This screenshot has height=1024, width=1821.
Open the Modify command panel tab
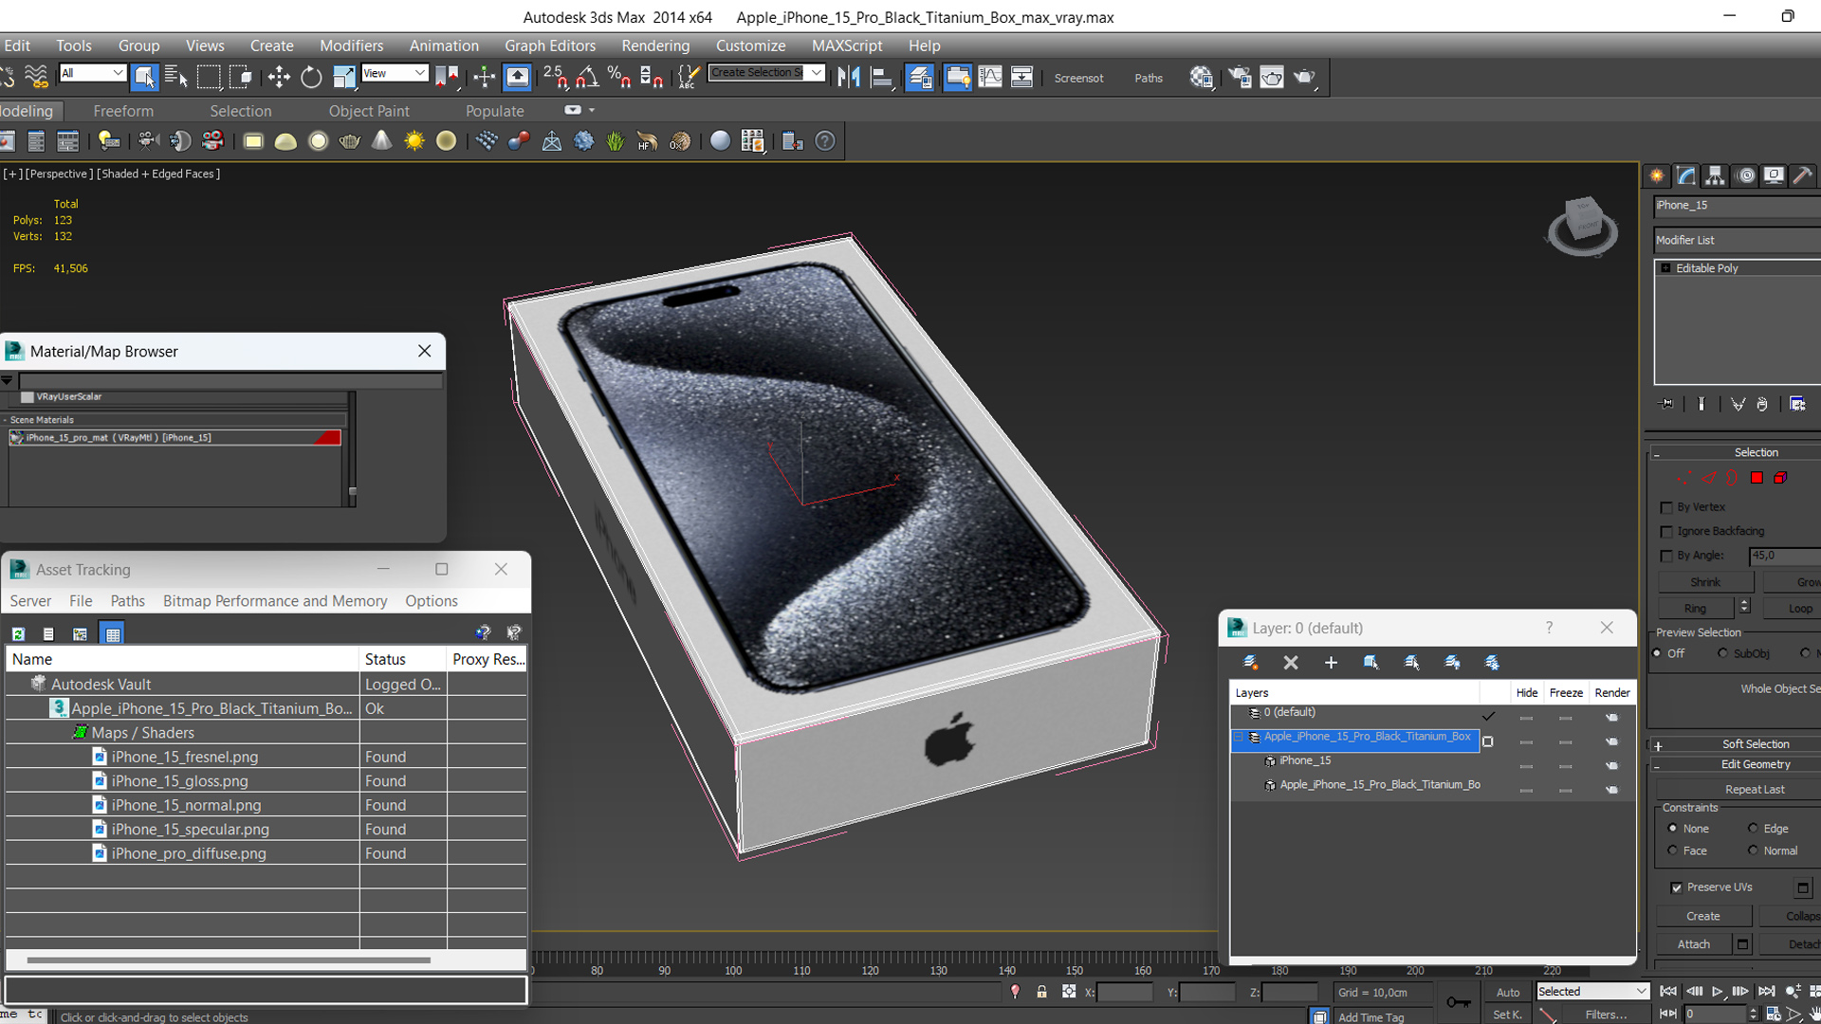[1686, 175]
